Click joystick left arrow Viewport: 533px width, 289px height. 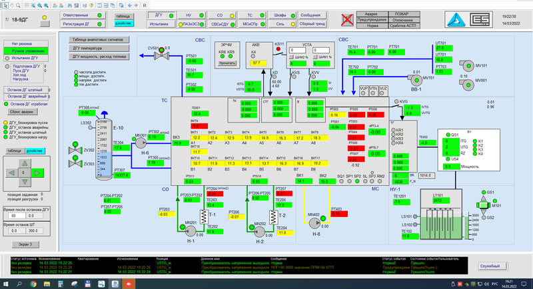point(12,173)
